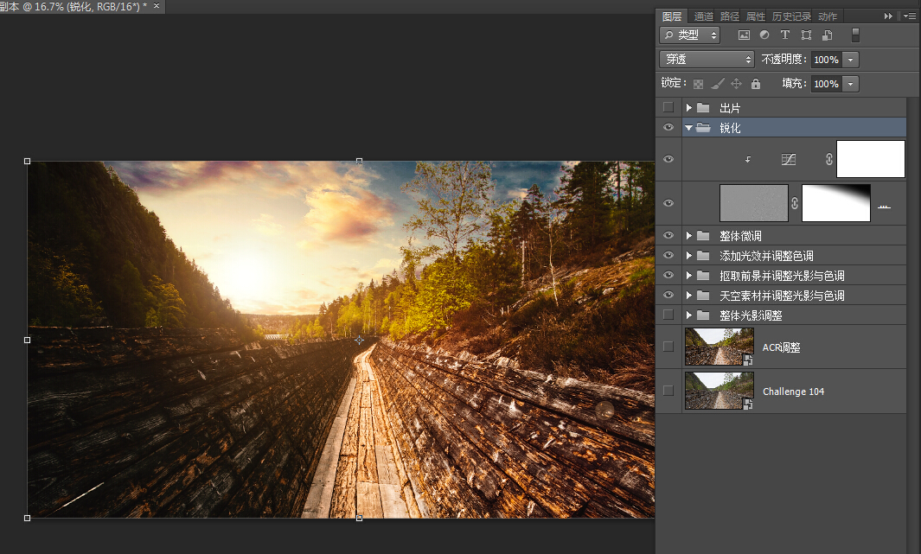This screenshot has width=921, height=554.
Task: Click the 填充 100% value field
Action: pos(827,84)
